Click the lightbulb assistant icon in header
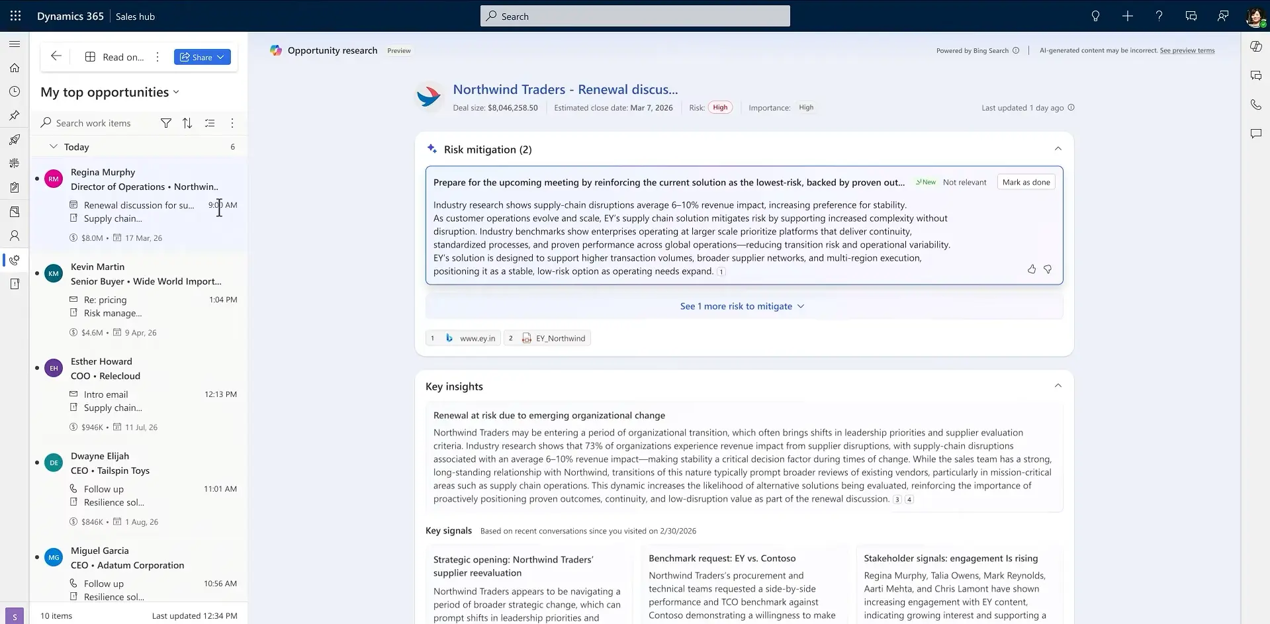 click(1095, 16)
